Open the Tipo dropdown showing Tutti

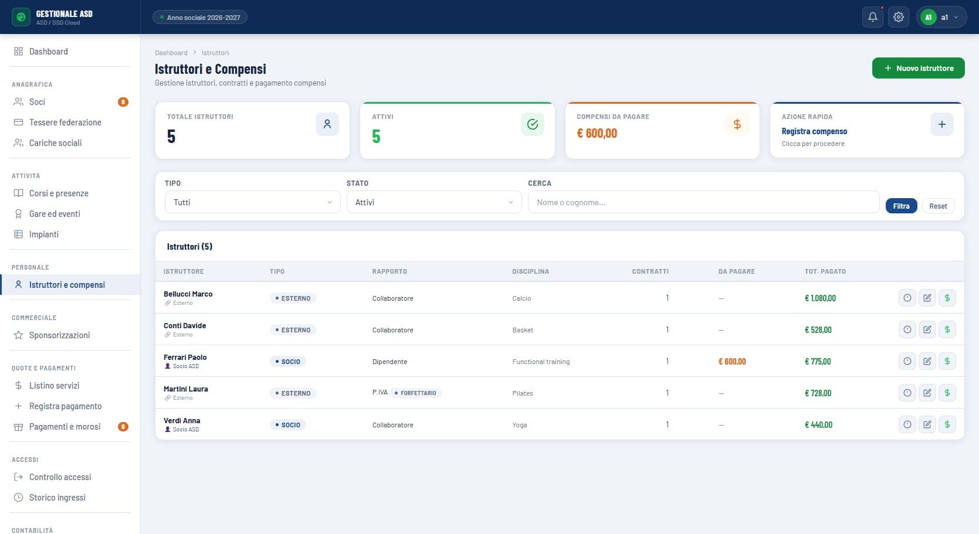click(x=252, y=202)
